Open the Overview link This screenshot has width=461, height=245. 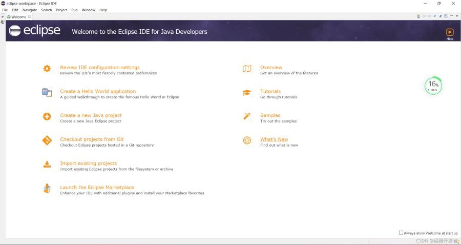(271, 67)
